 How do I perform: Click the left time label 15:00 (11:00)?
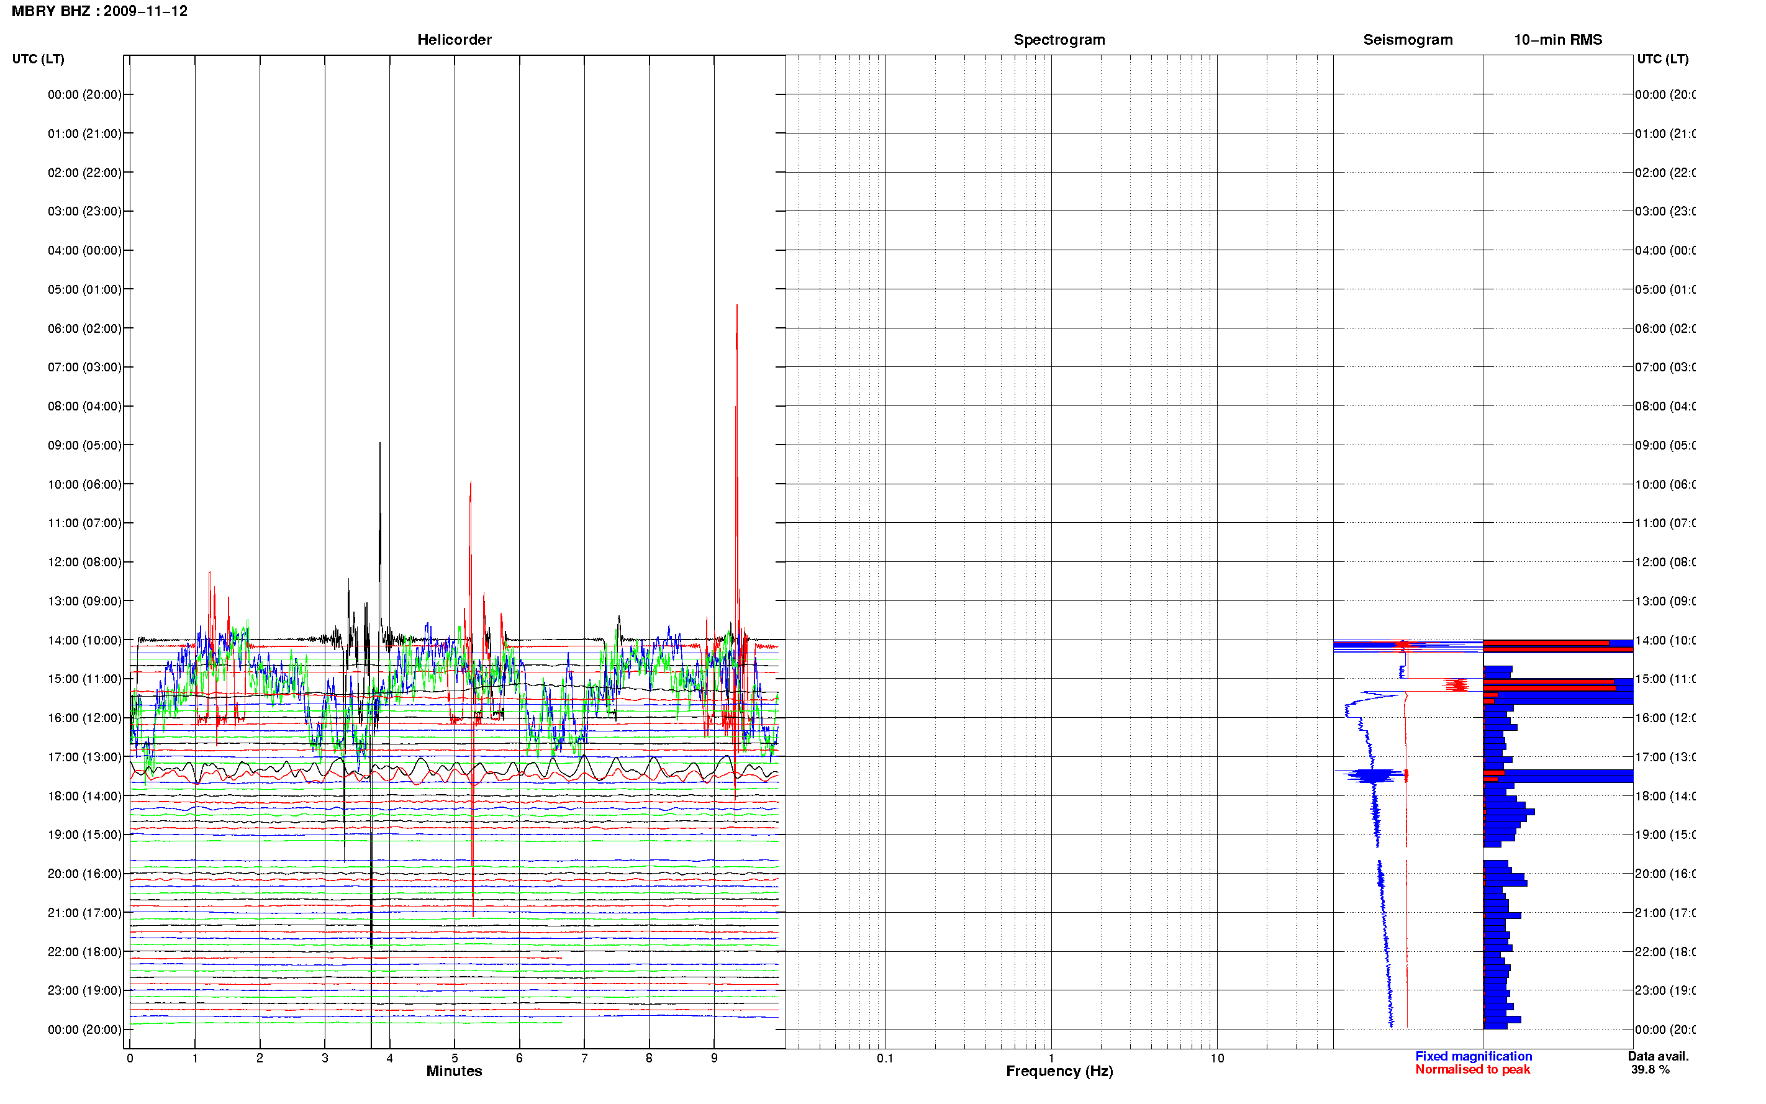click(x=84, y=679)
